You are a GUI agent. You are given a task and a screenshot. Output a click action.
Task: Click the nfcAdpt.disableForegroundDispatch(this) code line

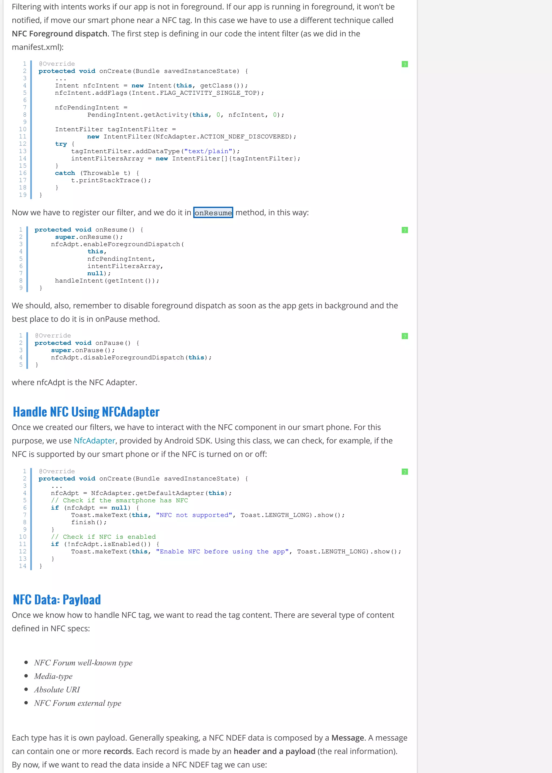click(131, 357)
